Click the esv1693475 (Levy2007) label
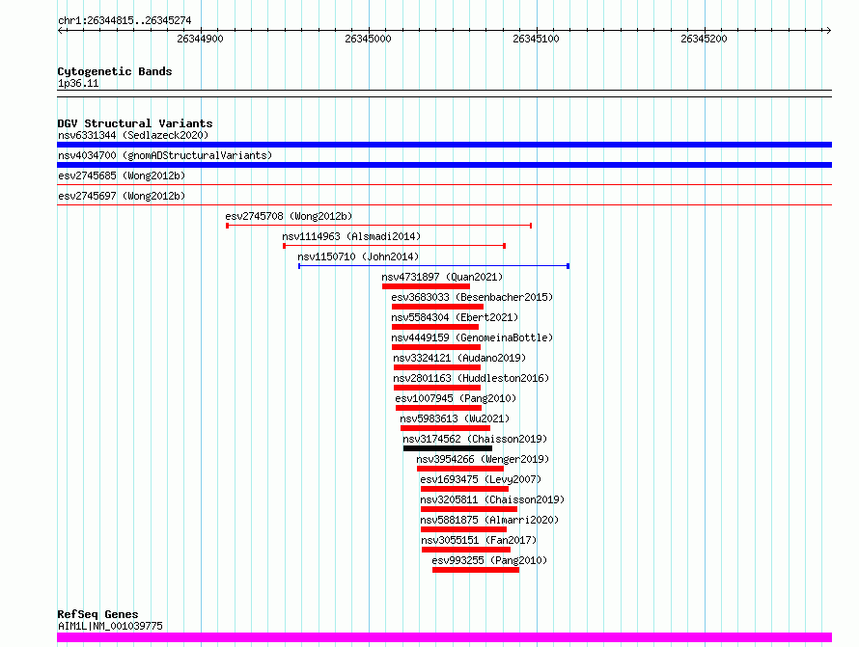Viewport: 859px width, 647px height. (x=481, y=479)
